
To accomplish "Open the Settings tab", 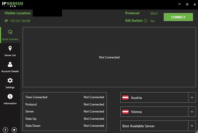I will (x=10, y=83).
